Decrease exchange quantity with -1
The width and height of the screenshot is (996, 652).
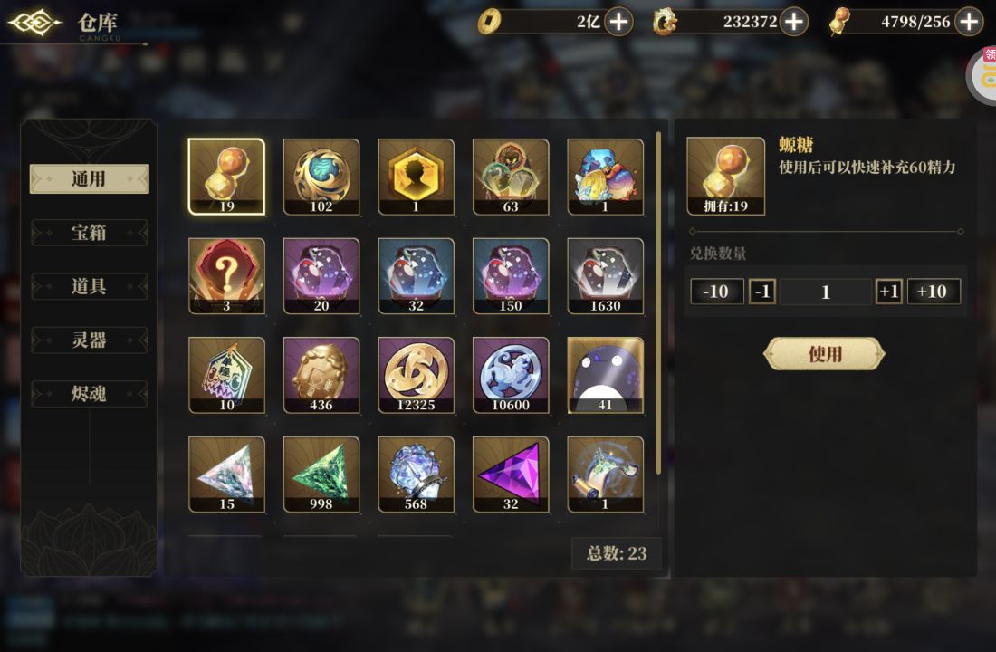[x=762, y=292]
